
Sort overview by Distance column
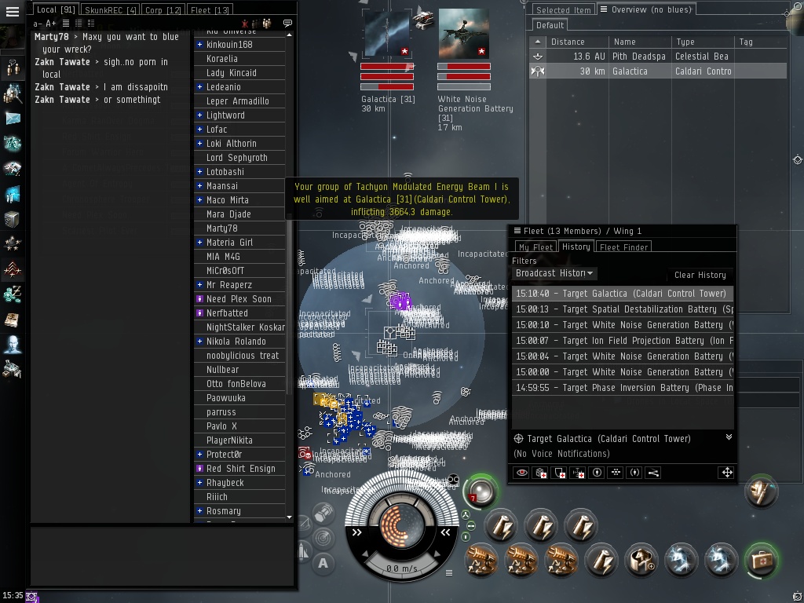click(577, 42)
